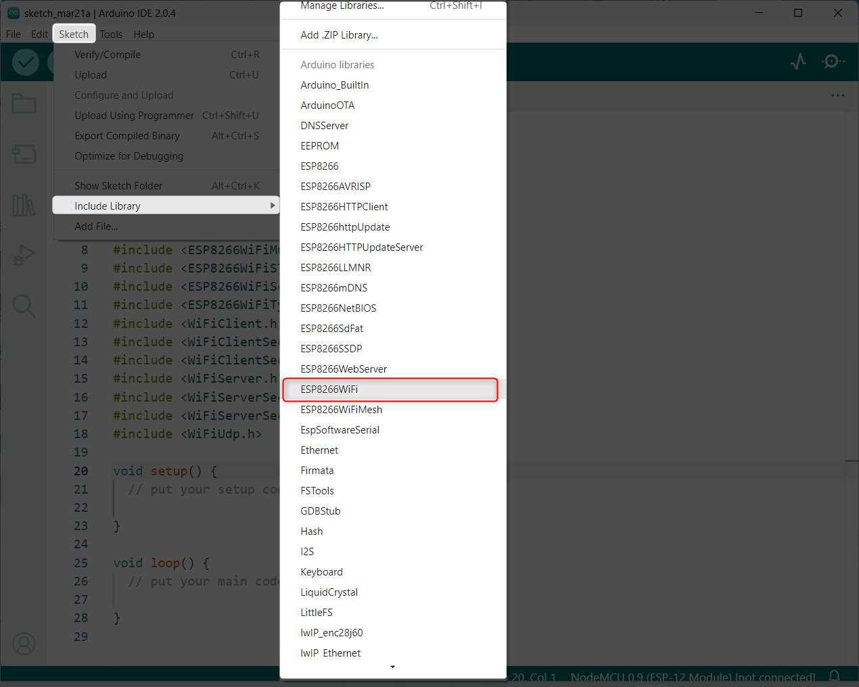Maximize the Arduino IDE window
Image resolution: width=859 pixels, height=687 pixels.
point(798,13)
